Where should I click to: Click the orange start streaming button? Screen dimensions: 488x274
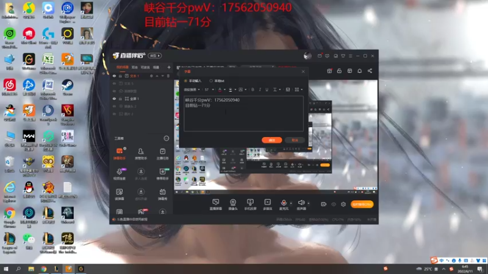362,204
